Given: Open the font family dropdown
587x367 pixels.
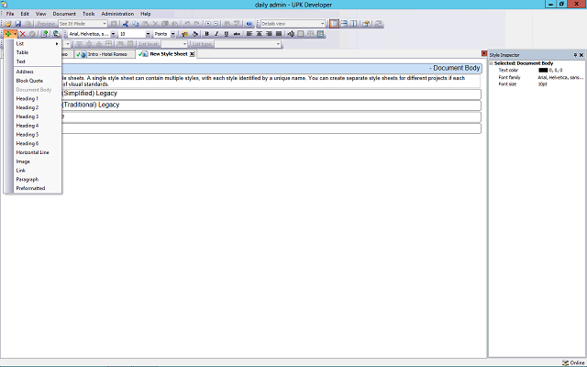Looking at the screenshot, I should [112, 34].
